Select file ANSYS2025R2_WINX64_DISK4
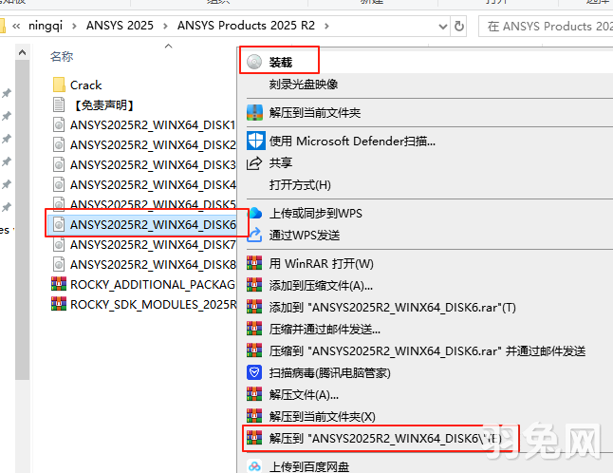The height and width of the screenshot is (473, 613). click(153, 184)
